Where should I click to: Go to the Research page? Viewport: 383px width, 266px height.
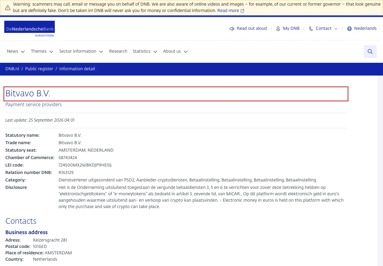(x=118, y=51)
